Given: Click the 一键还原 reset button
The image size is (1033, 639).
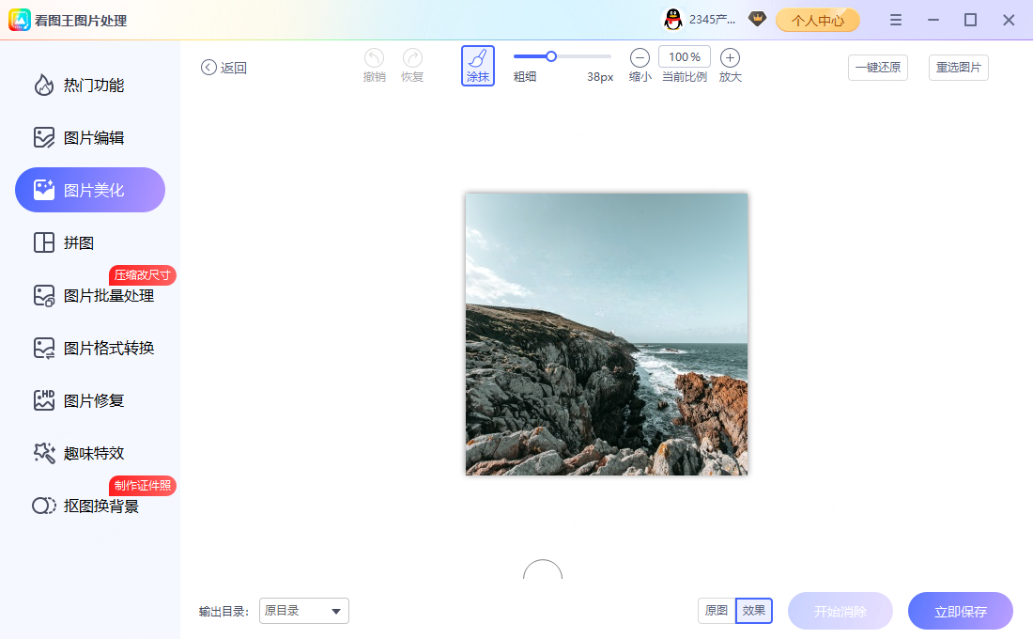Looking at the screenshot, I should click(878, 68).
